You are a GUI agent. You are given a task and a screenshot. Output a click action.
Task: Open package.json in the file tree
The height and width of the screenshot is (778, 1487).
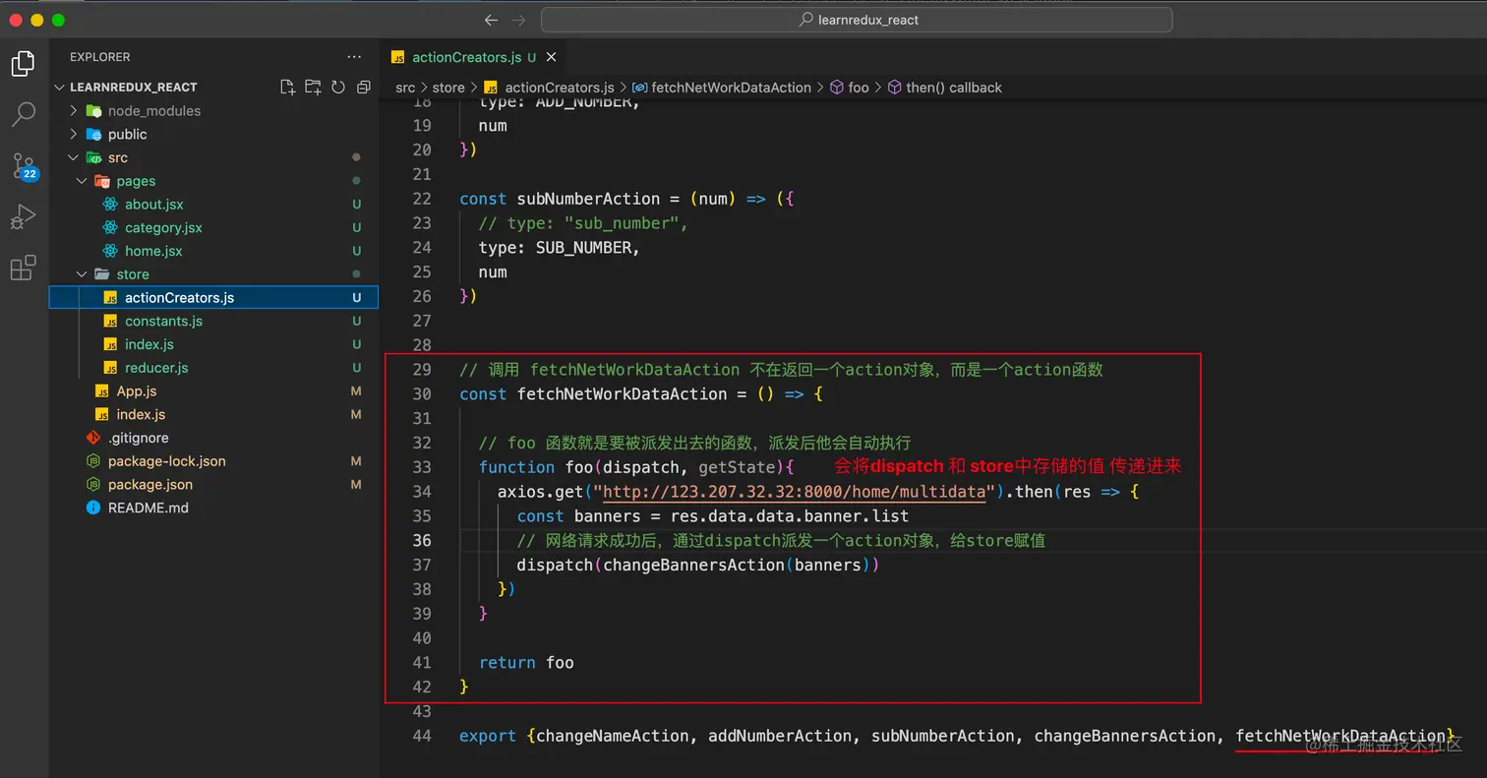click(149, 485)
